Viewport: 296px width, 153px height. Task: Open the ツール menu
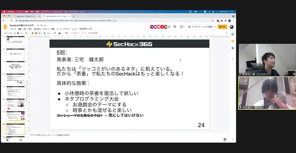tap(59, 29)
